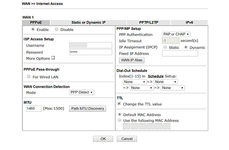The height and width of the screenshot is (150, 229).
Task: Open the IPv6 tab
Action: coord(189,23)
